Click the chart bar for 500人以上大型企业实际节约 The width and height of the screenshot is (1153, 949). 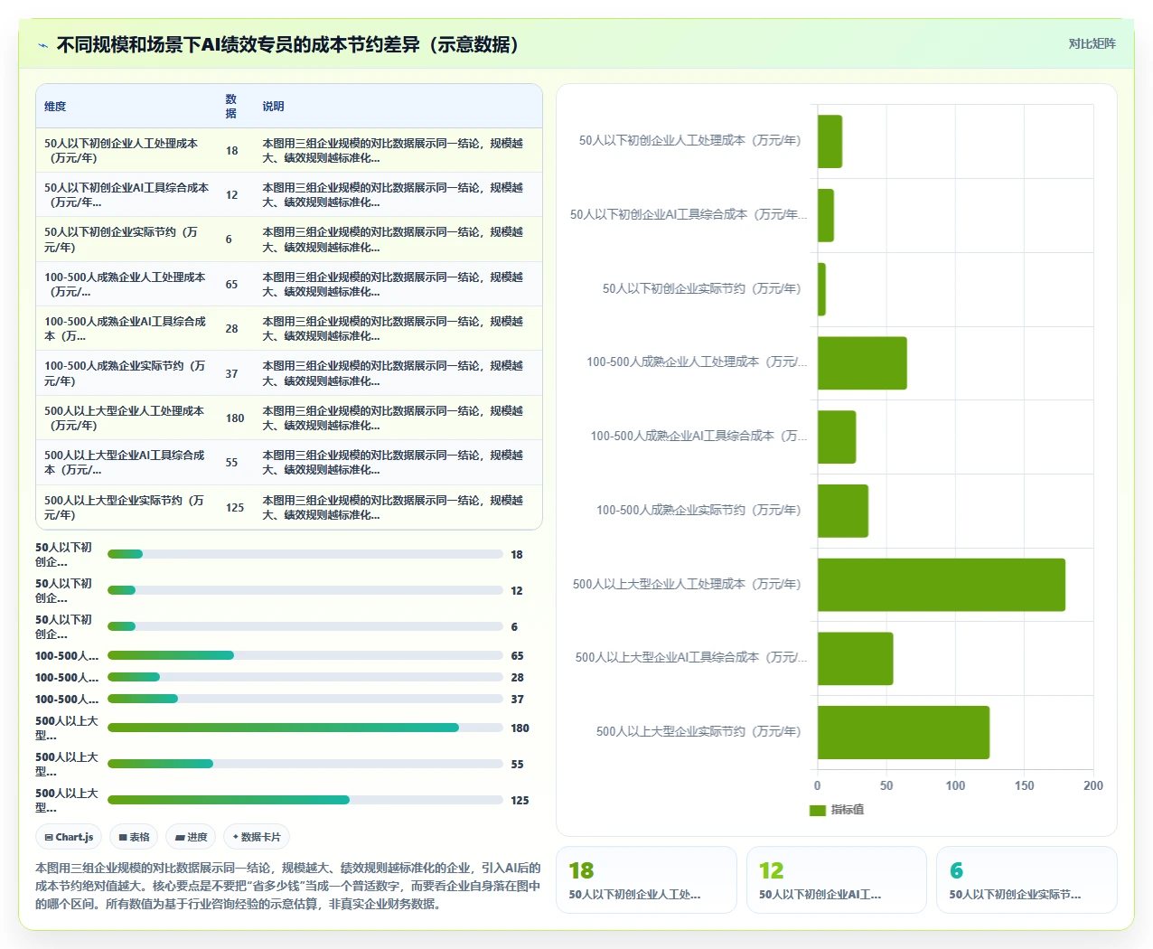pos(904,733)
